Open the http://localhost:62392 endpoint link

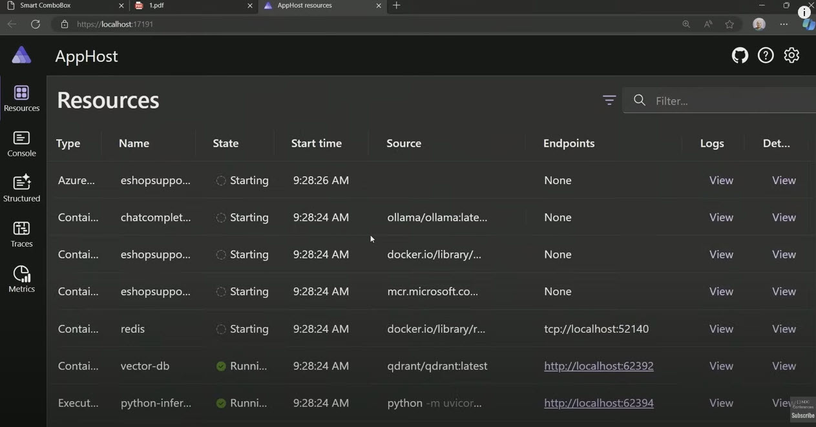click(x=599, y=366)
